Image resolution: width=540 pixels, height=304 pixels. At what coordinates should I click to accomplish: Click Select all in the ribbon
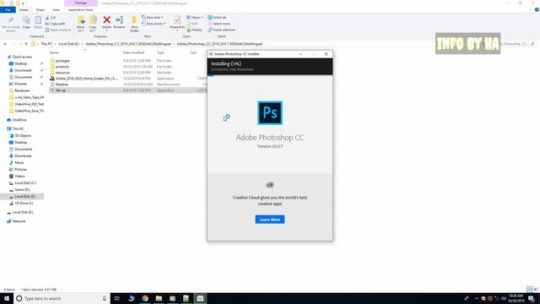point(217,17)
